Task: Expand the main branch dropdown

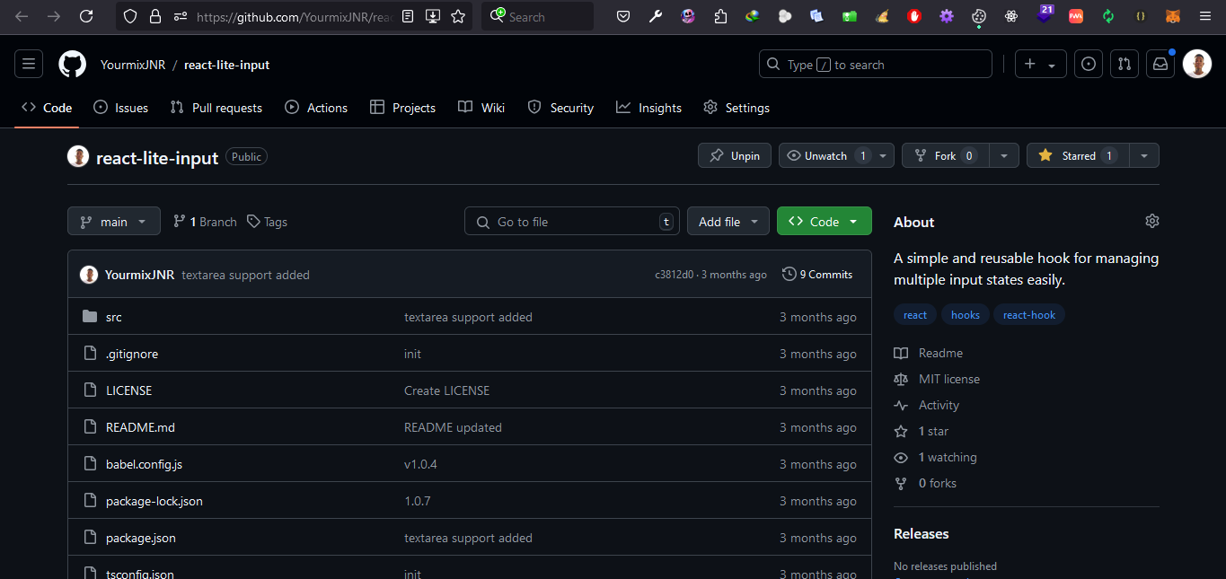Action: pos(114,222)
